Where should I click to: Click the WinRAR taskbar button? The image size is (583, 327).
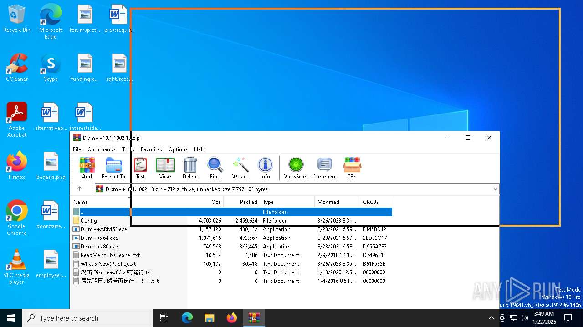tap(254, 318)
